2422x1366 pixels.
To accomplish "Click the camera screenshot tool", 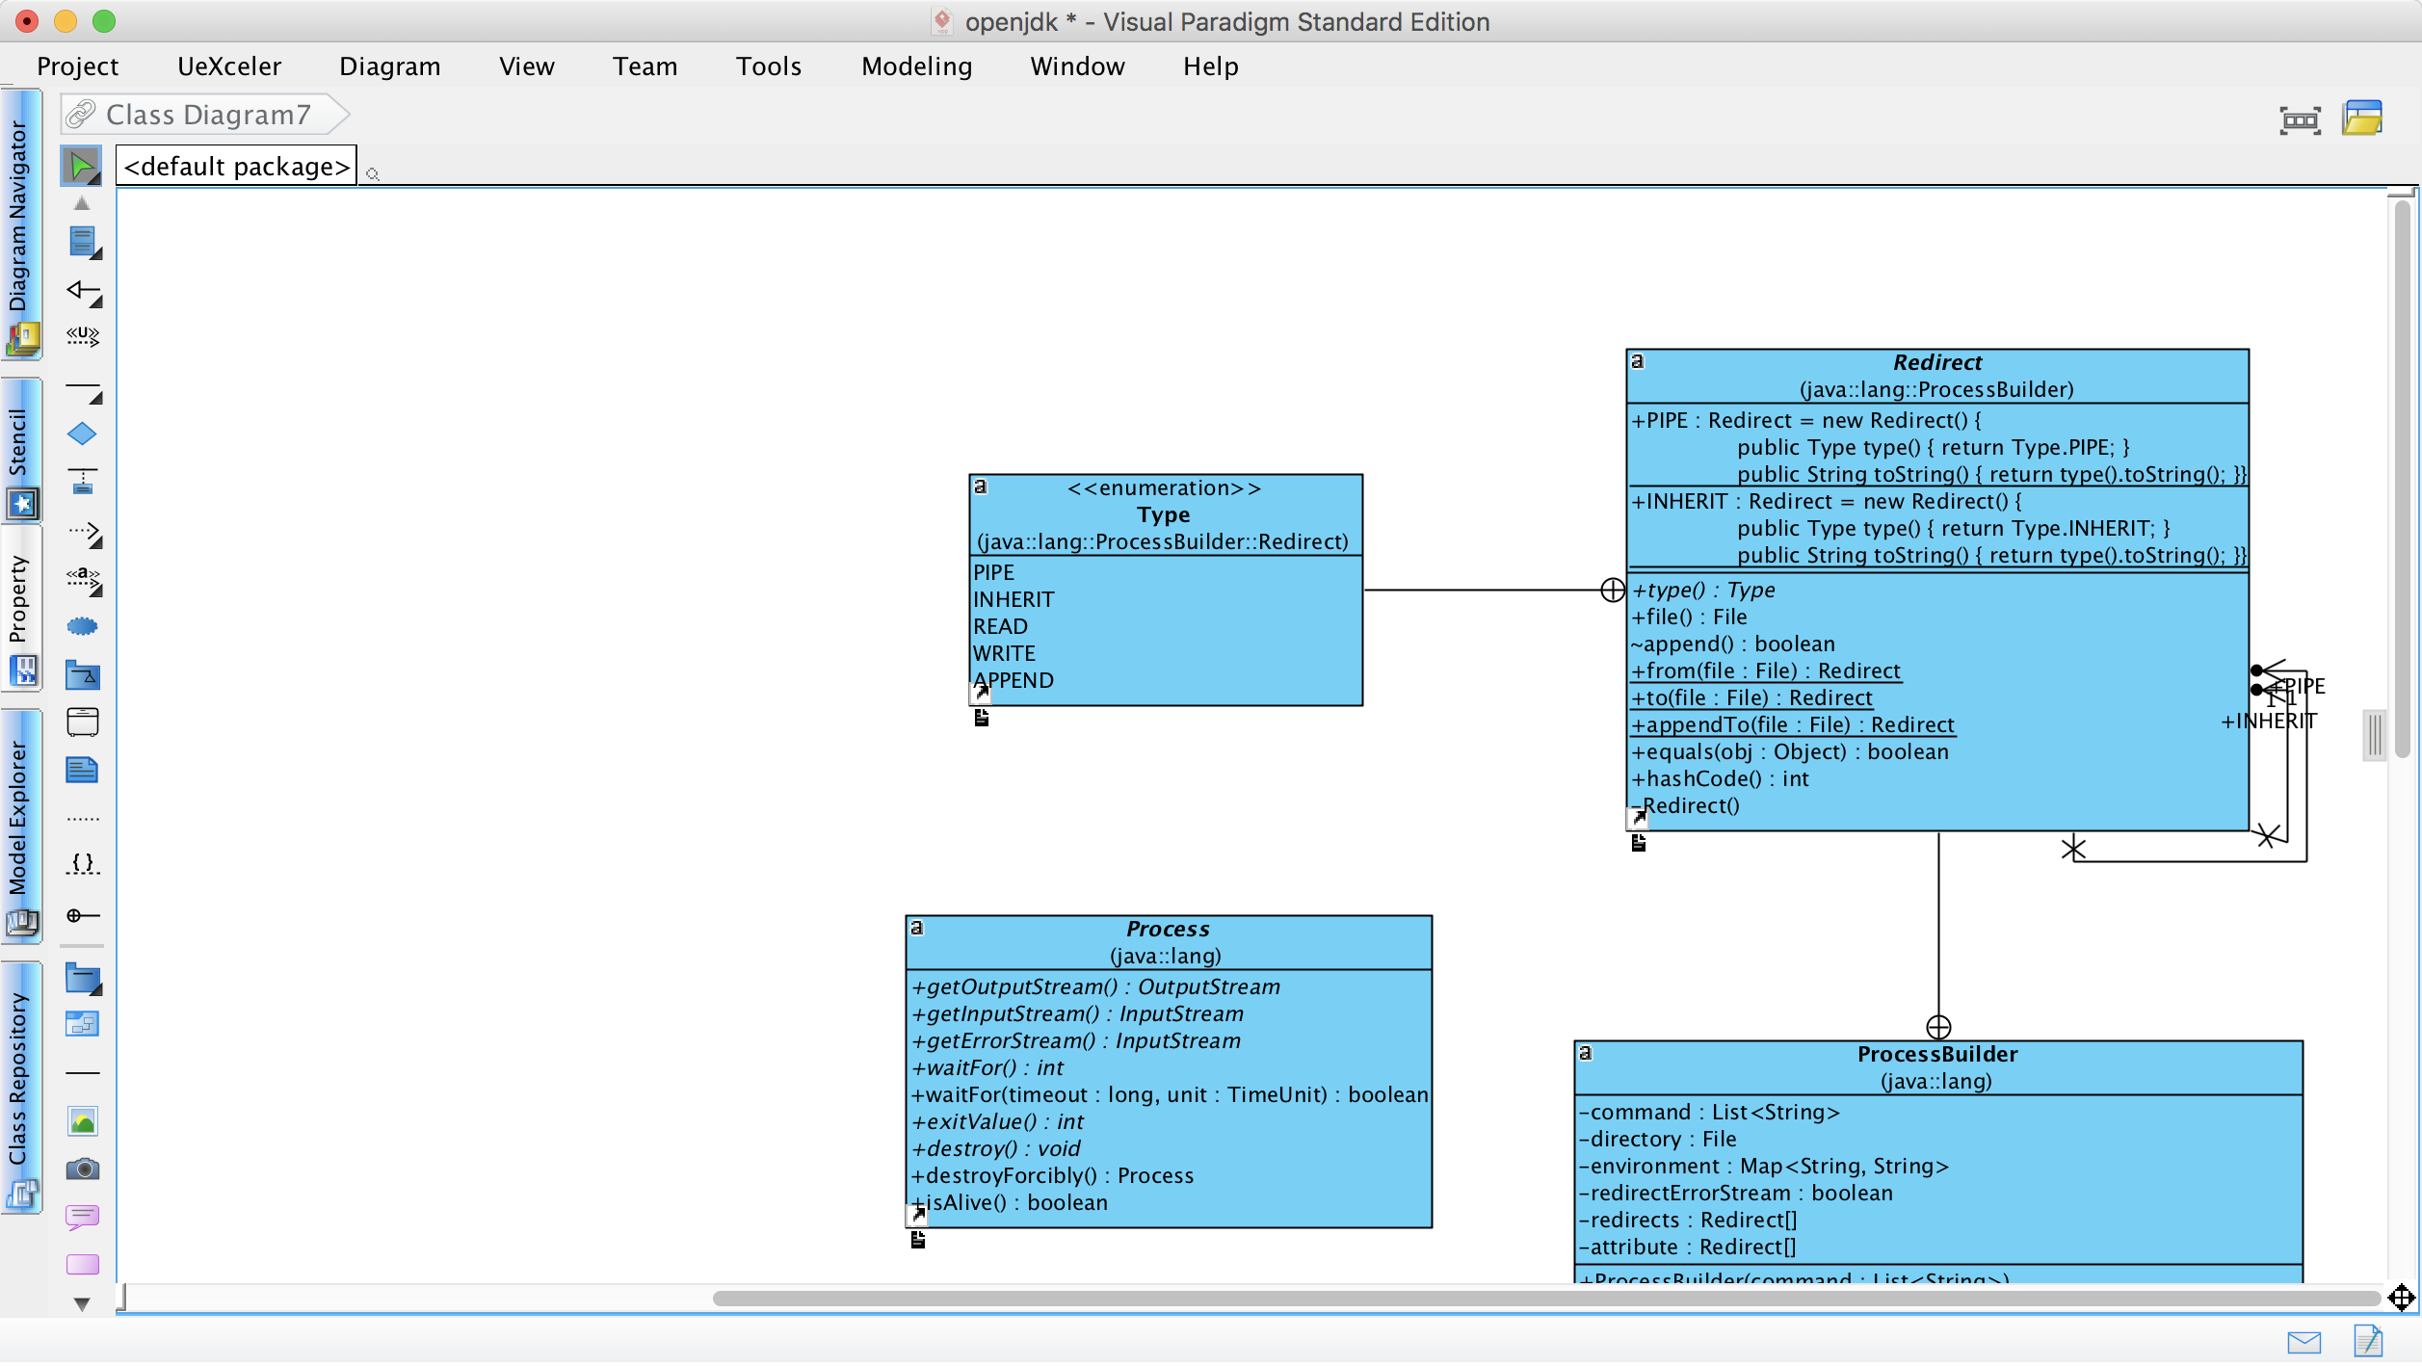I will coord(83,1170).
